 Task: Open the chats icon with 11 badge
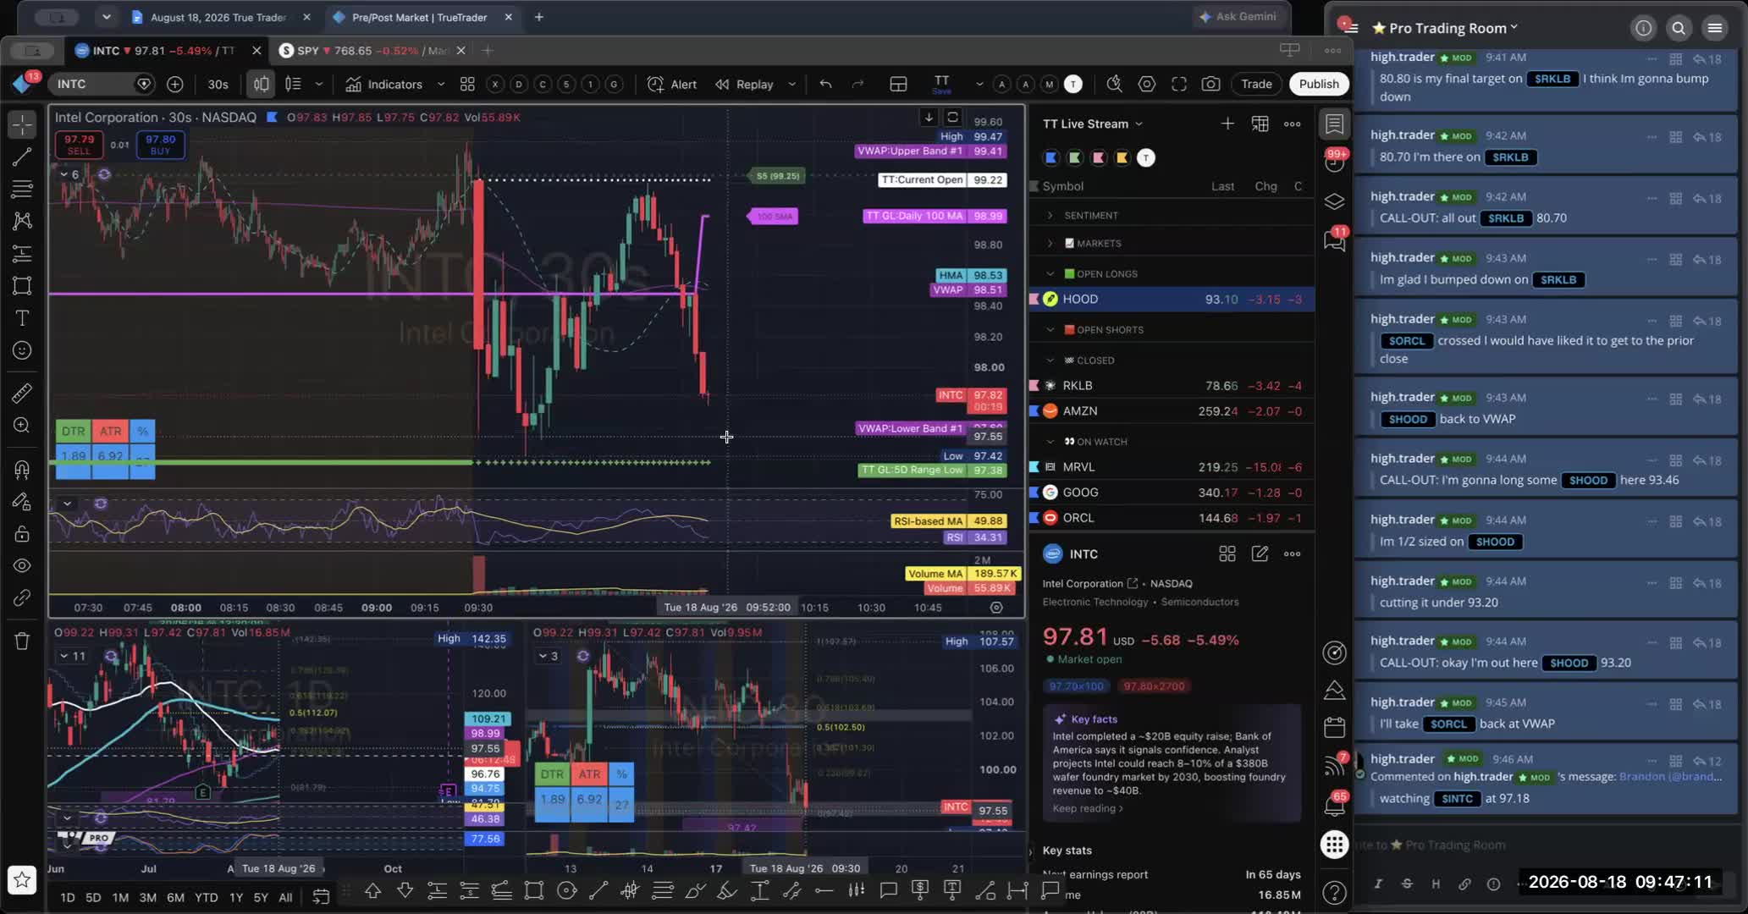pos(1334,240)
